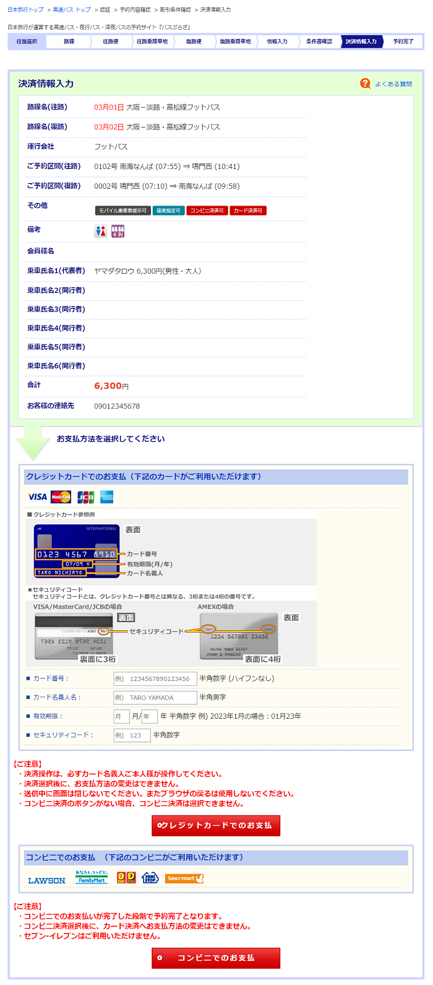
Task: Go to 日本旅行トップ breadcrumb link
Action: (25, 10)
